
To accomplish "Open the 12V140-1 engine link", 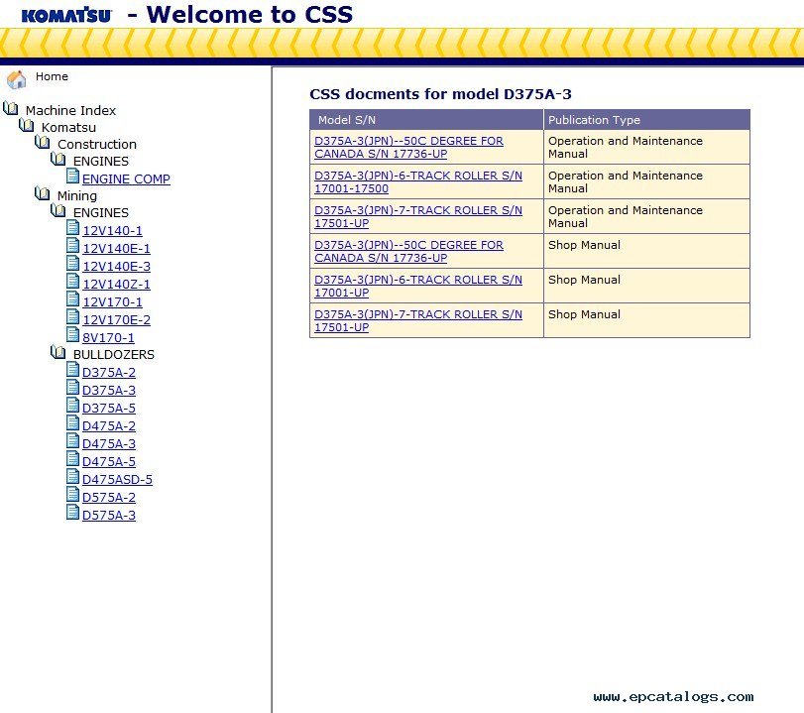I will point(112,231).
